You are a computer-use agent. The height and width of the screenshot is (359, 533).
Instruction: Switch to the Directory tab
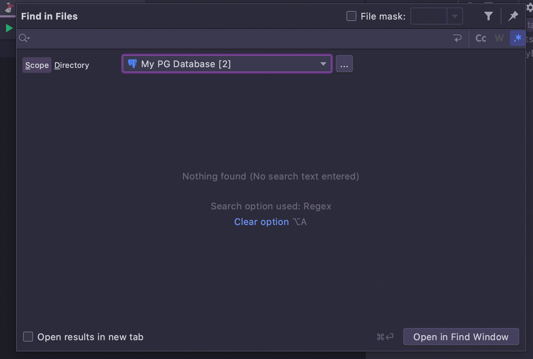[72, 65]
